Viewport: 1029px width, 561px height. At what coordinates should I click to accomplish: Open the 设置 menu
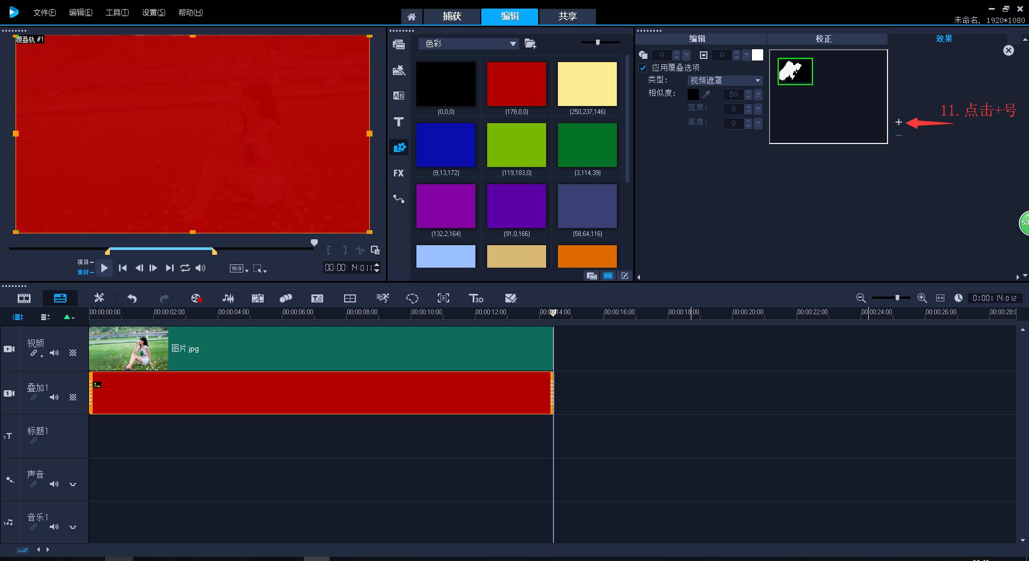153,12
